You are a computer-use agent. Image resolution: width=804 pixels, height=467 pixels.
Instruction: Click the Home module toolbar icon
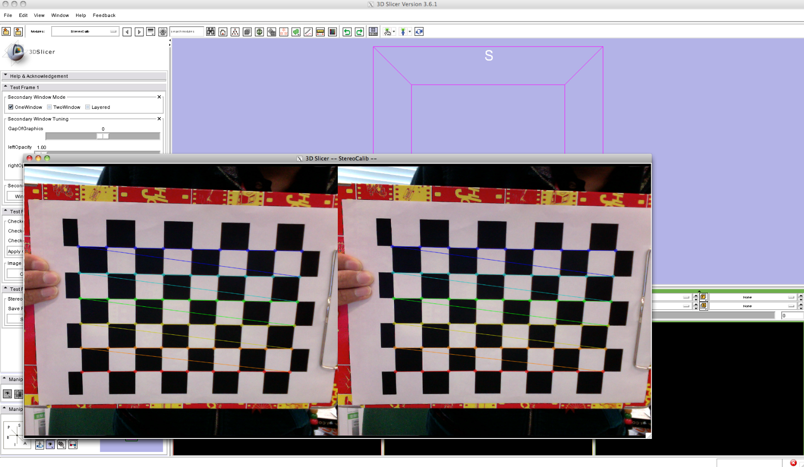pos(223,32)
